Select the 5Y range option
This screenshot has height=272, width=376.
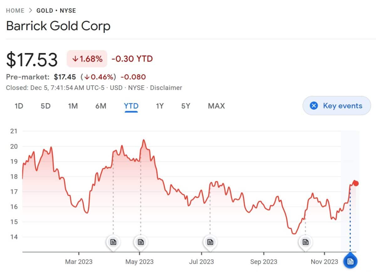(x=185, y=106)
